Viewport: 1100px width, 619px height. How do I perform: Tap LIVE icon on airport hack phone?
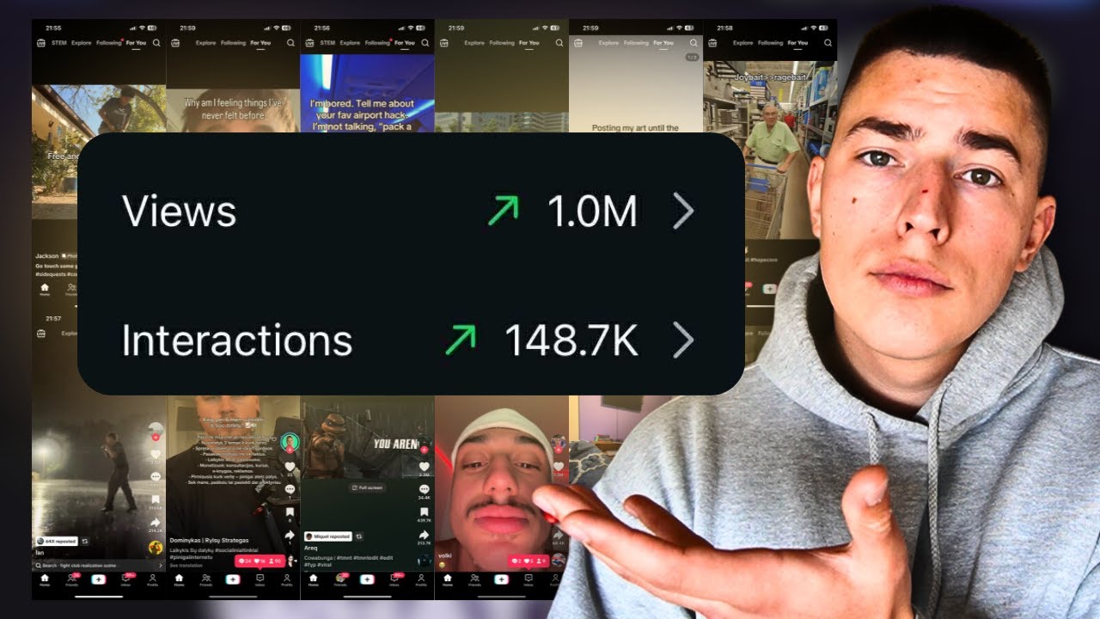[x=309, y=42]
